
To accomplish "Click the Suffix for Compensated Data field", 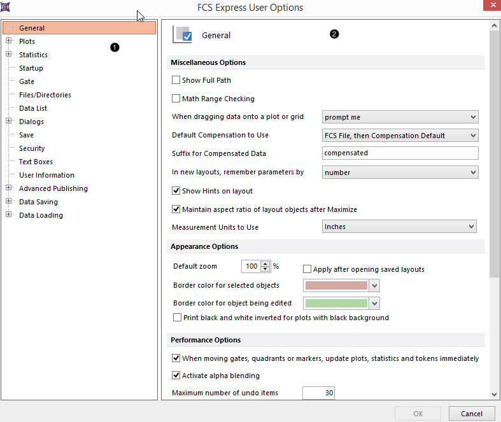I will 400,153.
